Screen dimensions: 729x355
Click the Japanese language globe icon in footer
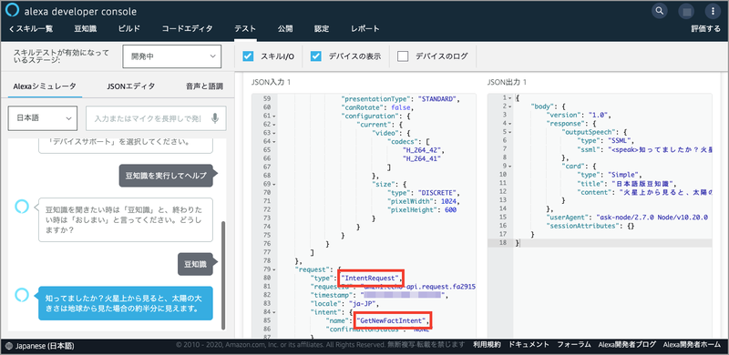point(10,346)
